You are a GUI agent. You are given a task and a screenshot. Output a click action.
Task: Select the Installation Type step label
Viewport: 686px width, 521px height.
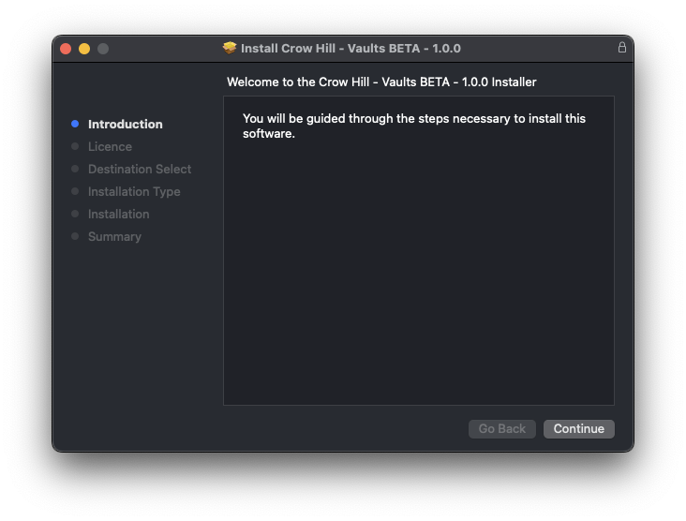(x=134, y=191)
